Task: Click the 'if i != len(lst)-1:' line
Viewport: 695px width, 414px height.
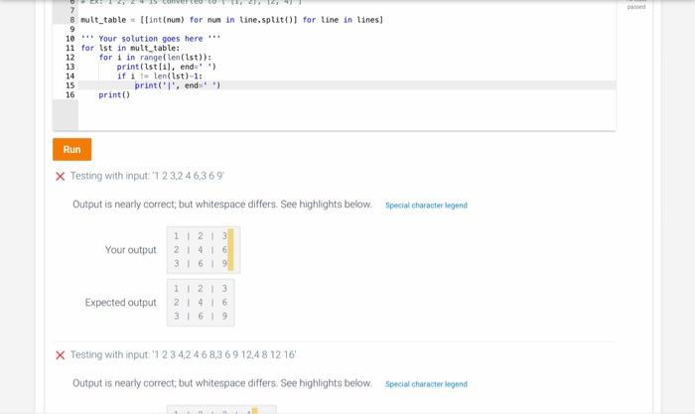Action: 160,75
